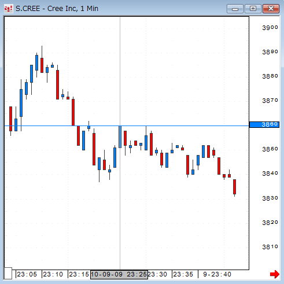Select the blue 3860 price marker

(264, 124)
